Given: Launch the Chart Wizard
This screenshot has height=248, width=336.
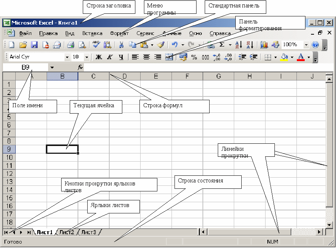Looking at the screenshot, I should pos(264,45).
